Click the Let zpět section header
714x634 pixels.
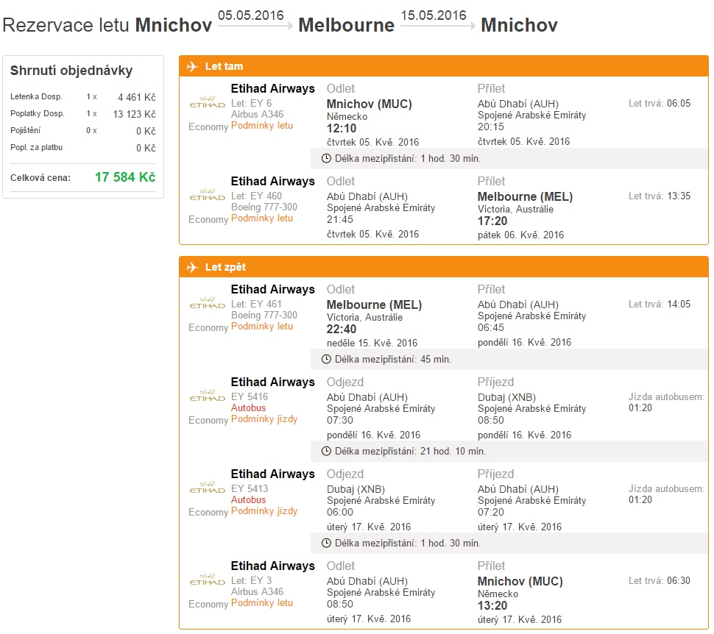coord(444,267)
